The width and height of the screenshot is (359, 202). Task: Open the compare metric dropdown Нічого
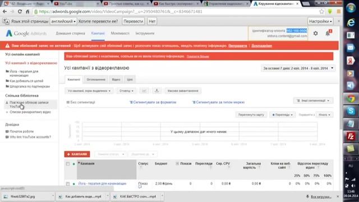coord(324,114)
